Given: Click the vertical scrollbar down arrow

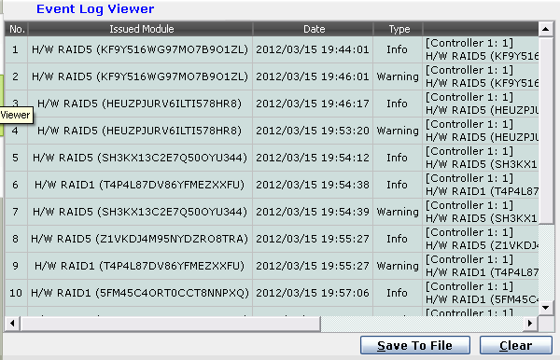Looking at the screenshot, I should (545, 308).
